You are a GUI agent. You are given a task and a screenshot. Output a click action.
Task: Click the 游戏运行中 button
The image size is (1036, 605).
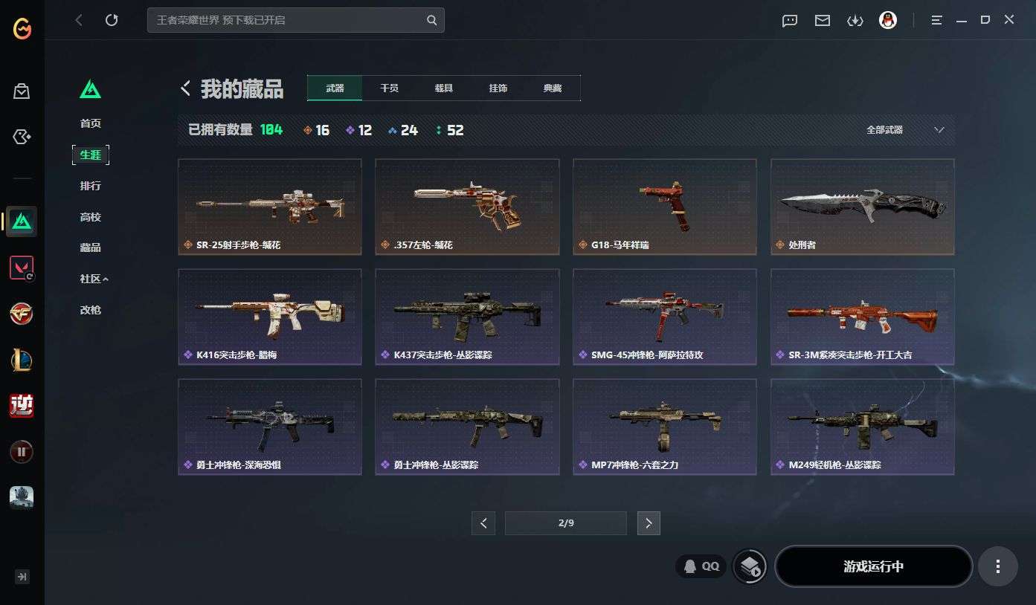[x=874, y=566]
